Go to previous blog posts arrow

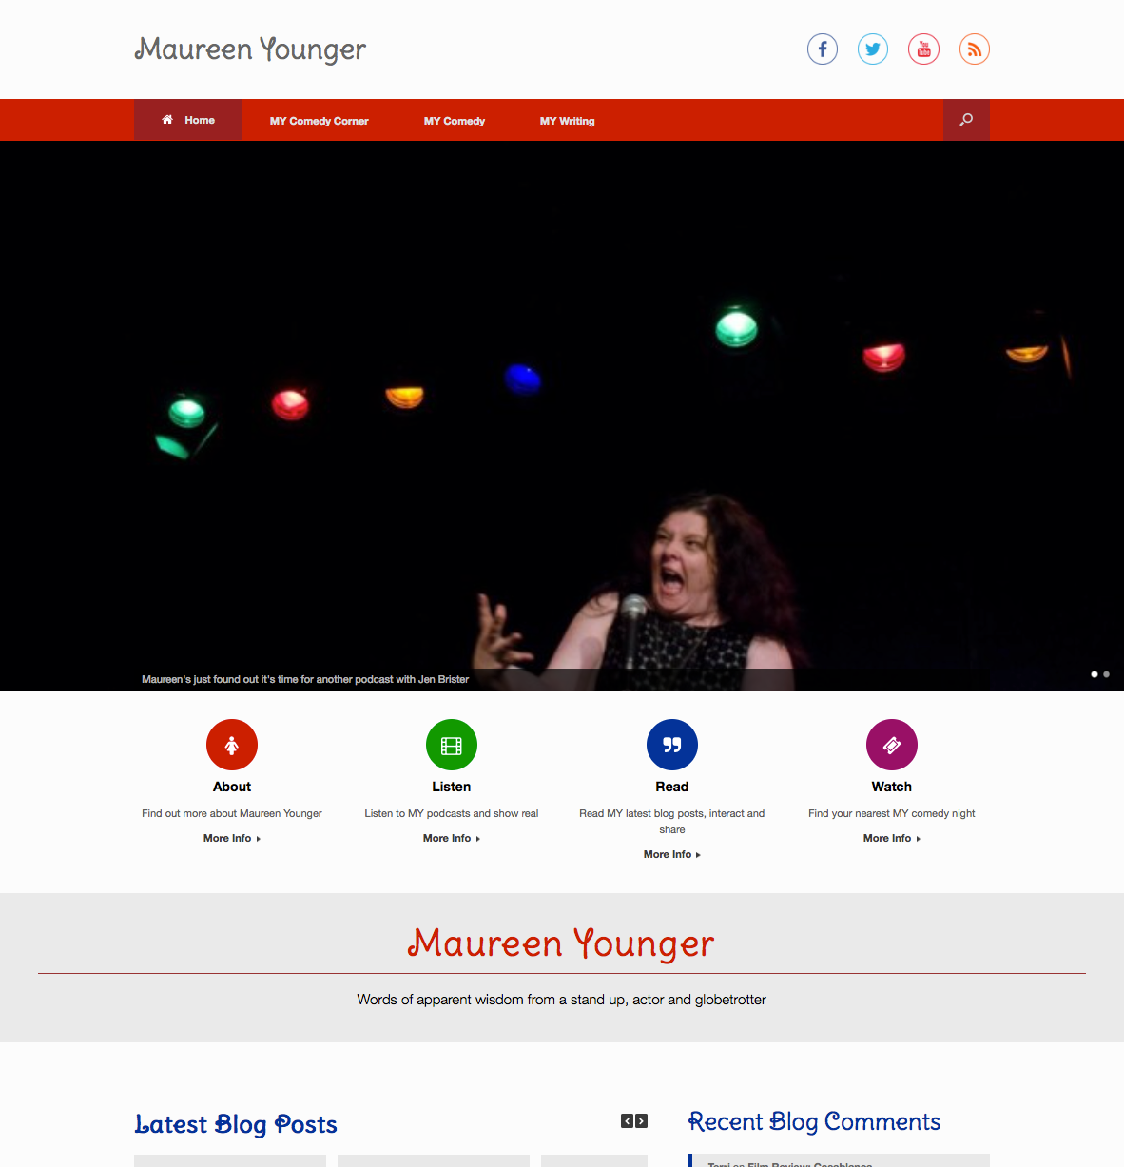pyautogui.click(x=628, y=1121)
